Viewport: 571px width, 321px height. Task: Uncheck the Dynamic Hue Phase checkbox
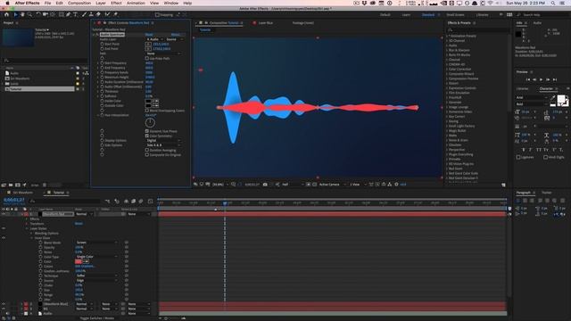(x=147, y=131)
